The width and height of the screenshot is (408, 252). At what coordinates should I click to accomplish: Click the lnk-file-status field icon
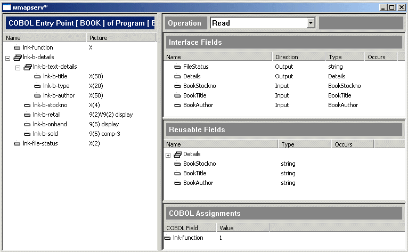[17, 144]
